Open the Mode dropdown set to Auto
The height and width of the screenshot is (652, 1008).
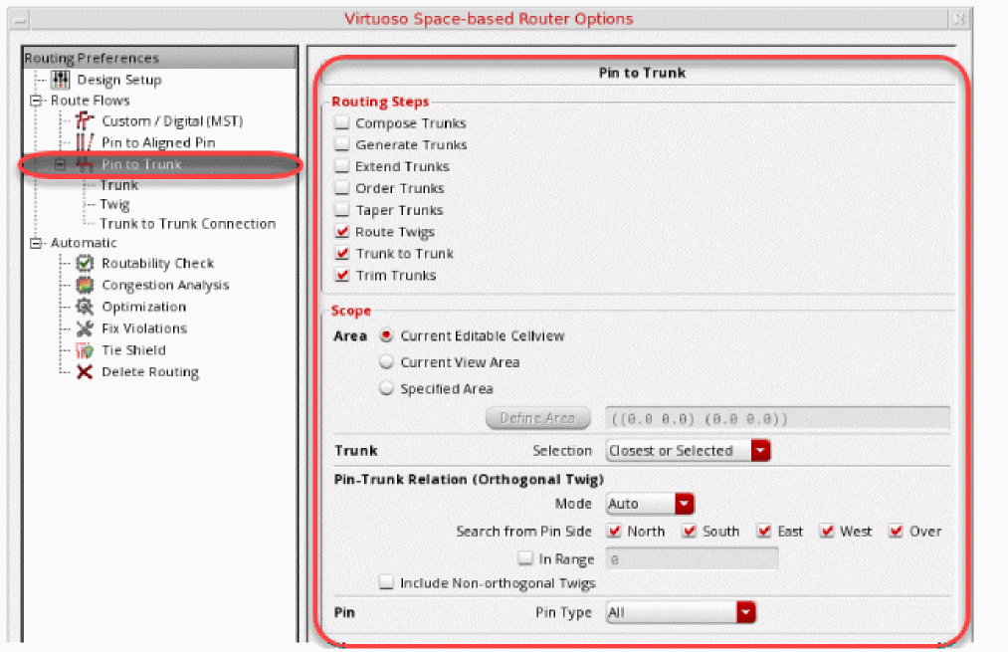650,504
